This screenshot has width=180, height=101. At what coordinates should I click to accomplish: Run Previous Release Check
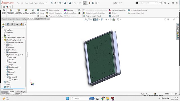pos(136,13)
